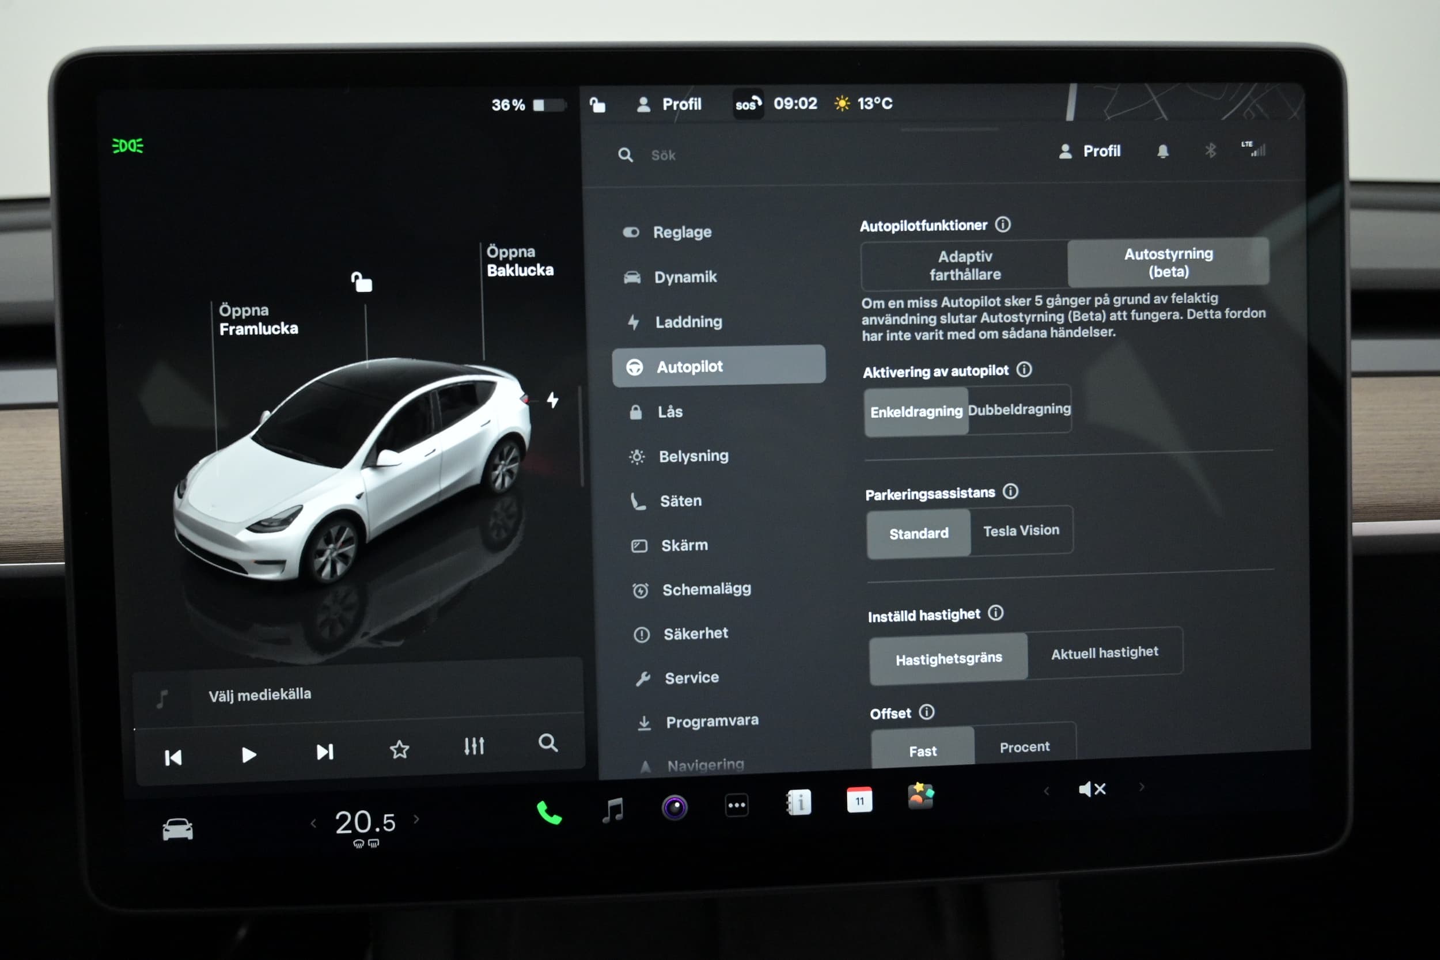The image size is (1440, 960).
Task: Tap the Öppna Baklucka button
Action: 519,261
